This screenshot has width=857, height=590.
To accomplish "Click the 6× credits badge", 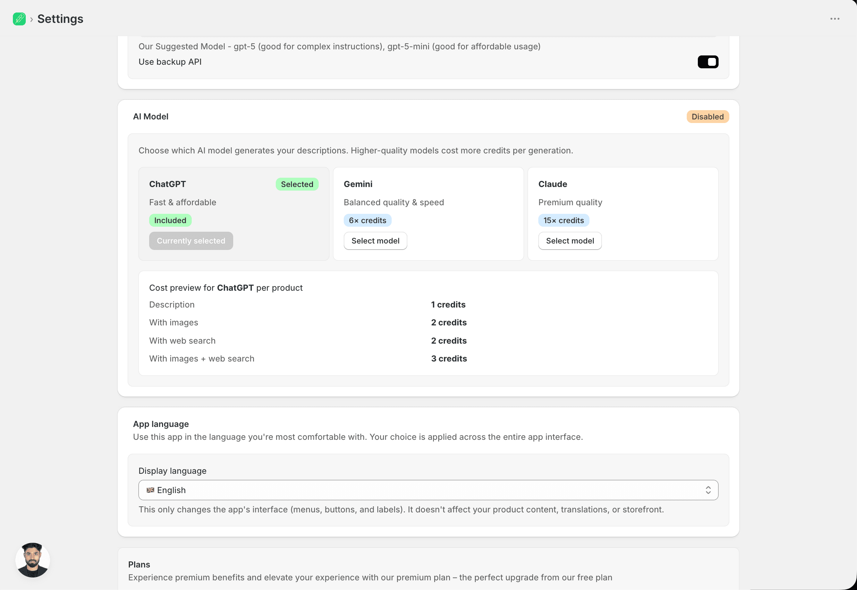I will 367,220.
